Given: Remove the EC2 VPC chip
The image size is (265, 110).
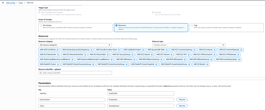Looking at the screenshot, I should (188, 55).
